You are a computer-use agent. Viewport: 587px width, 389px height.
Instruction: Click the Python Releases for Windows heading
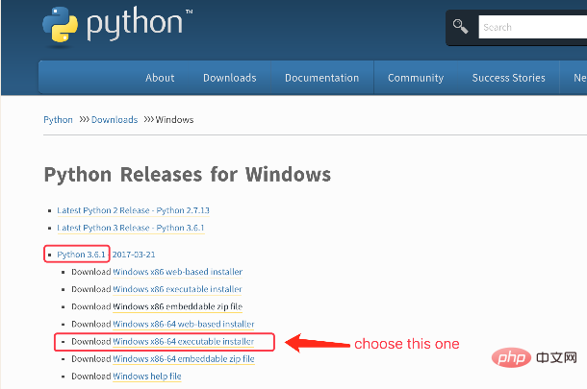(188, 175)
